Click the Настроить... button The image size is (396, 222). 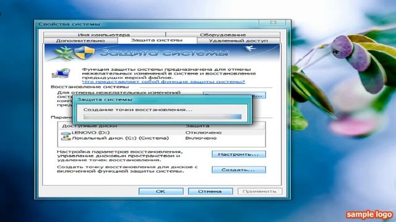click(239, 154)
